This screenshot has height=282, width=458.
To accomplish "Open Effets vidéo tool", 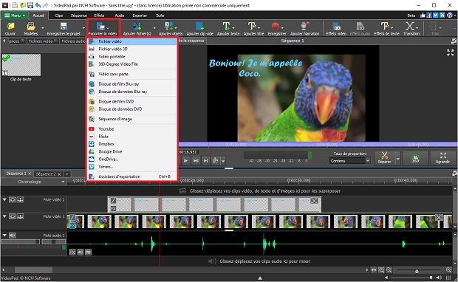I will [x=336, y=28].
